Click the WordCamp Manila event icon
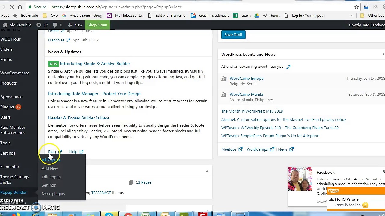This screenshot has width=385, height=216. click(x=224, y=95)
